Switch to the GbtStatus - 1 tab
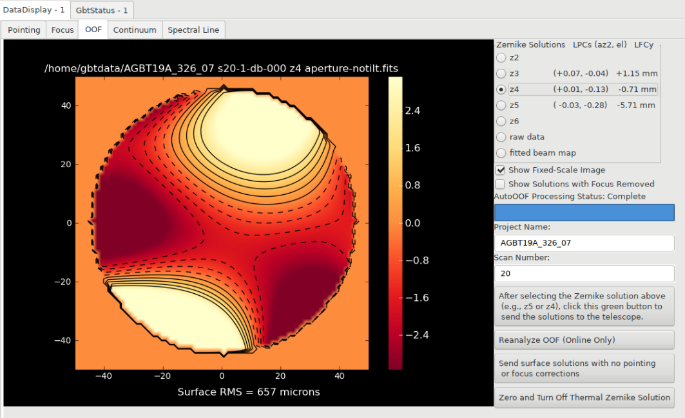 point(102,10)
